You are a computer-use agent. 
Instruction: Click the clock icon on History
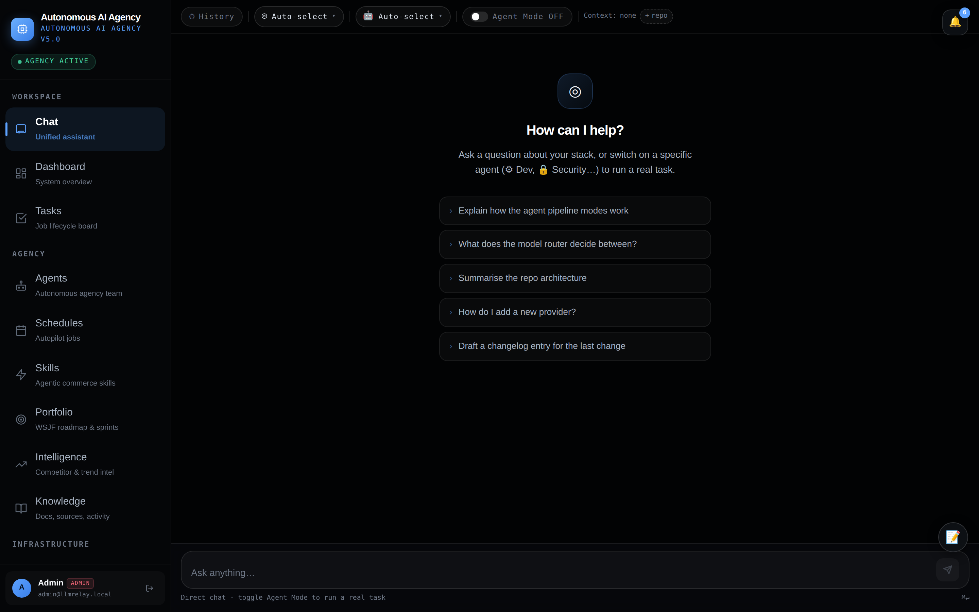[x=192, y=17]
